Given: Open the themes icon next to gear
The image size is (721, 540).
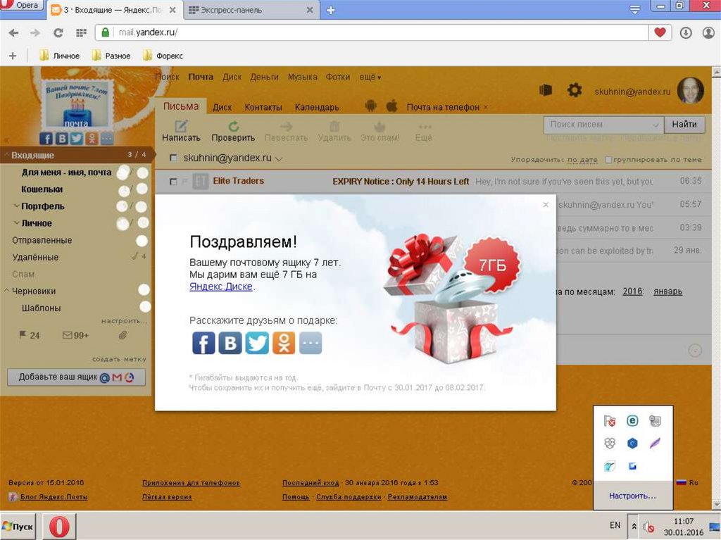Looking at the screenshot, I should tap(546, 89).
